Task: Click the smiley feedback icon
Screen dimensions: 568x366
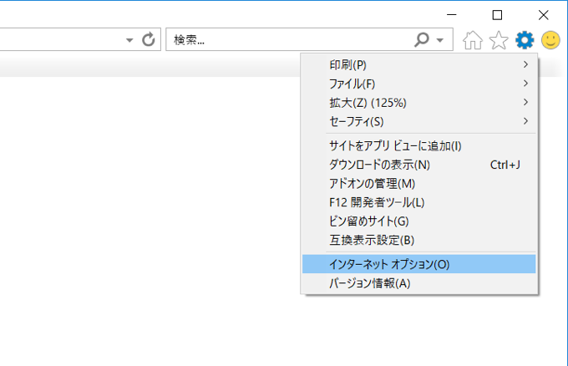Action: point(550,39)
